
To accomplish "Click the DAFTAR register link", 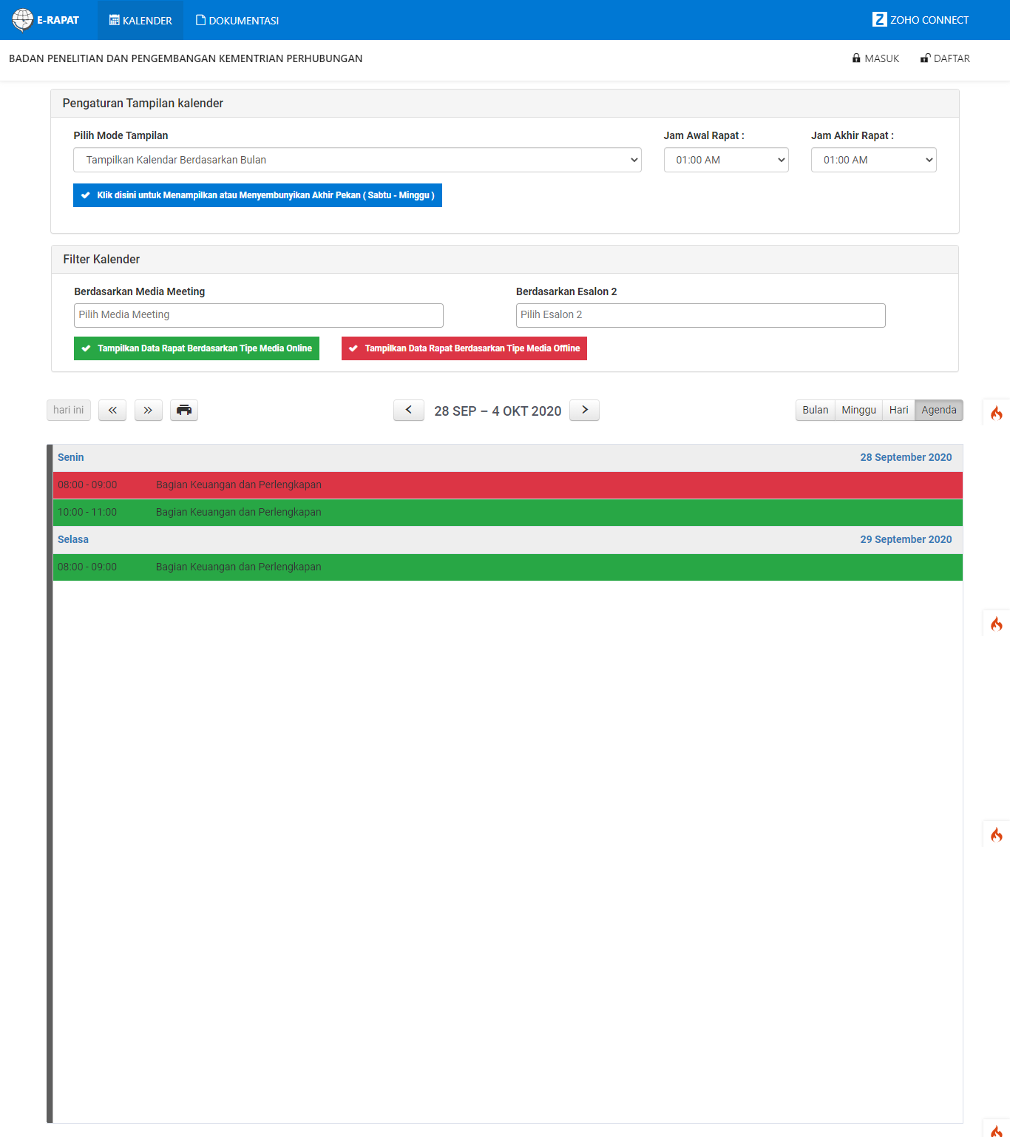I will pos(945,58).
